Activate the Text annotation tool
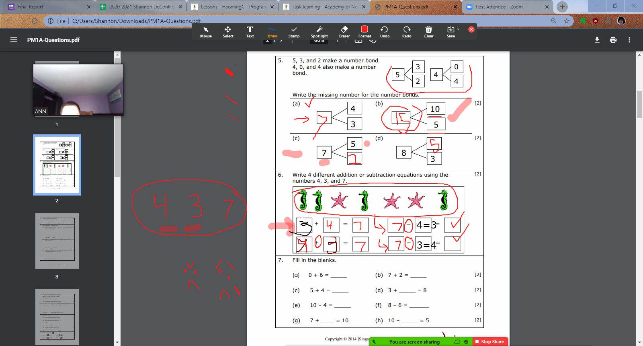 click(x=250, y=32)
